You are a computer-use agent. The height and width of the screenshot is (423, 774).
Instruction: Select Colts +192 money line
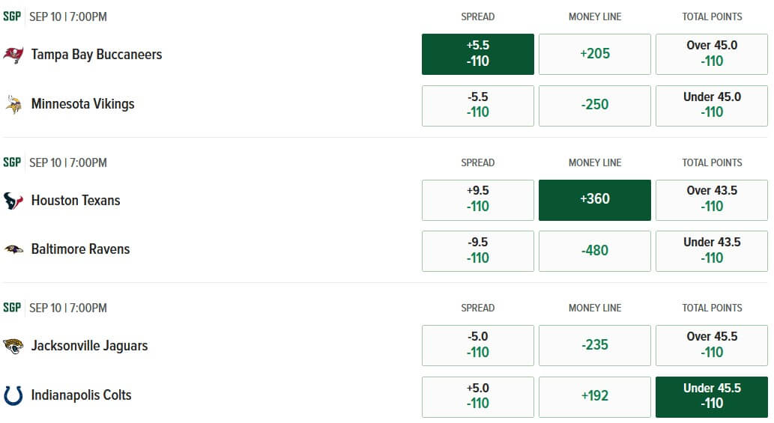click(x=595, y=397)
